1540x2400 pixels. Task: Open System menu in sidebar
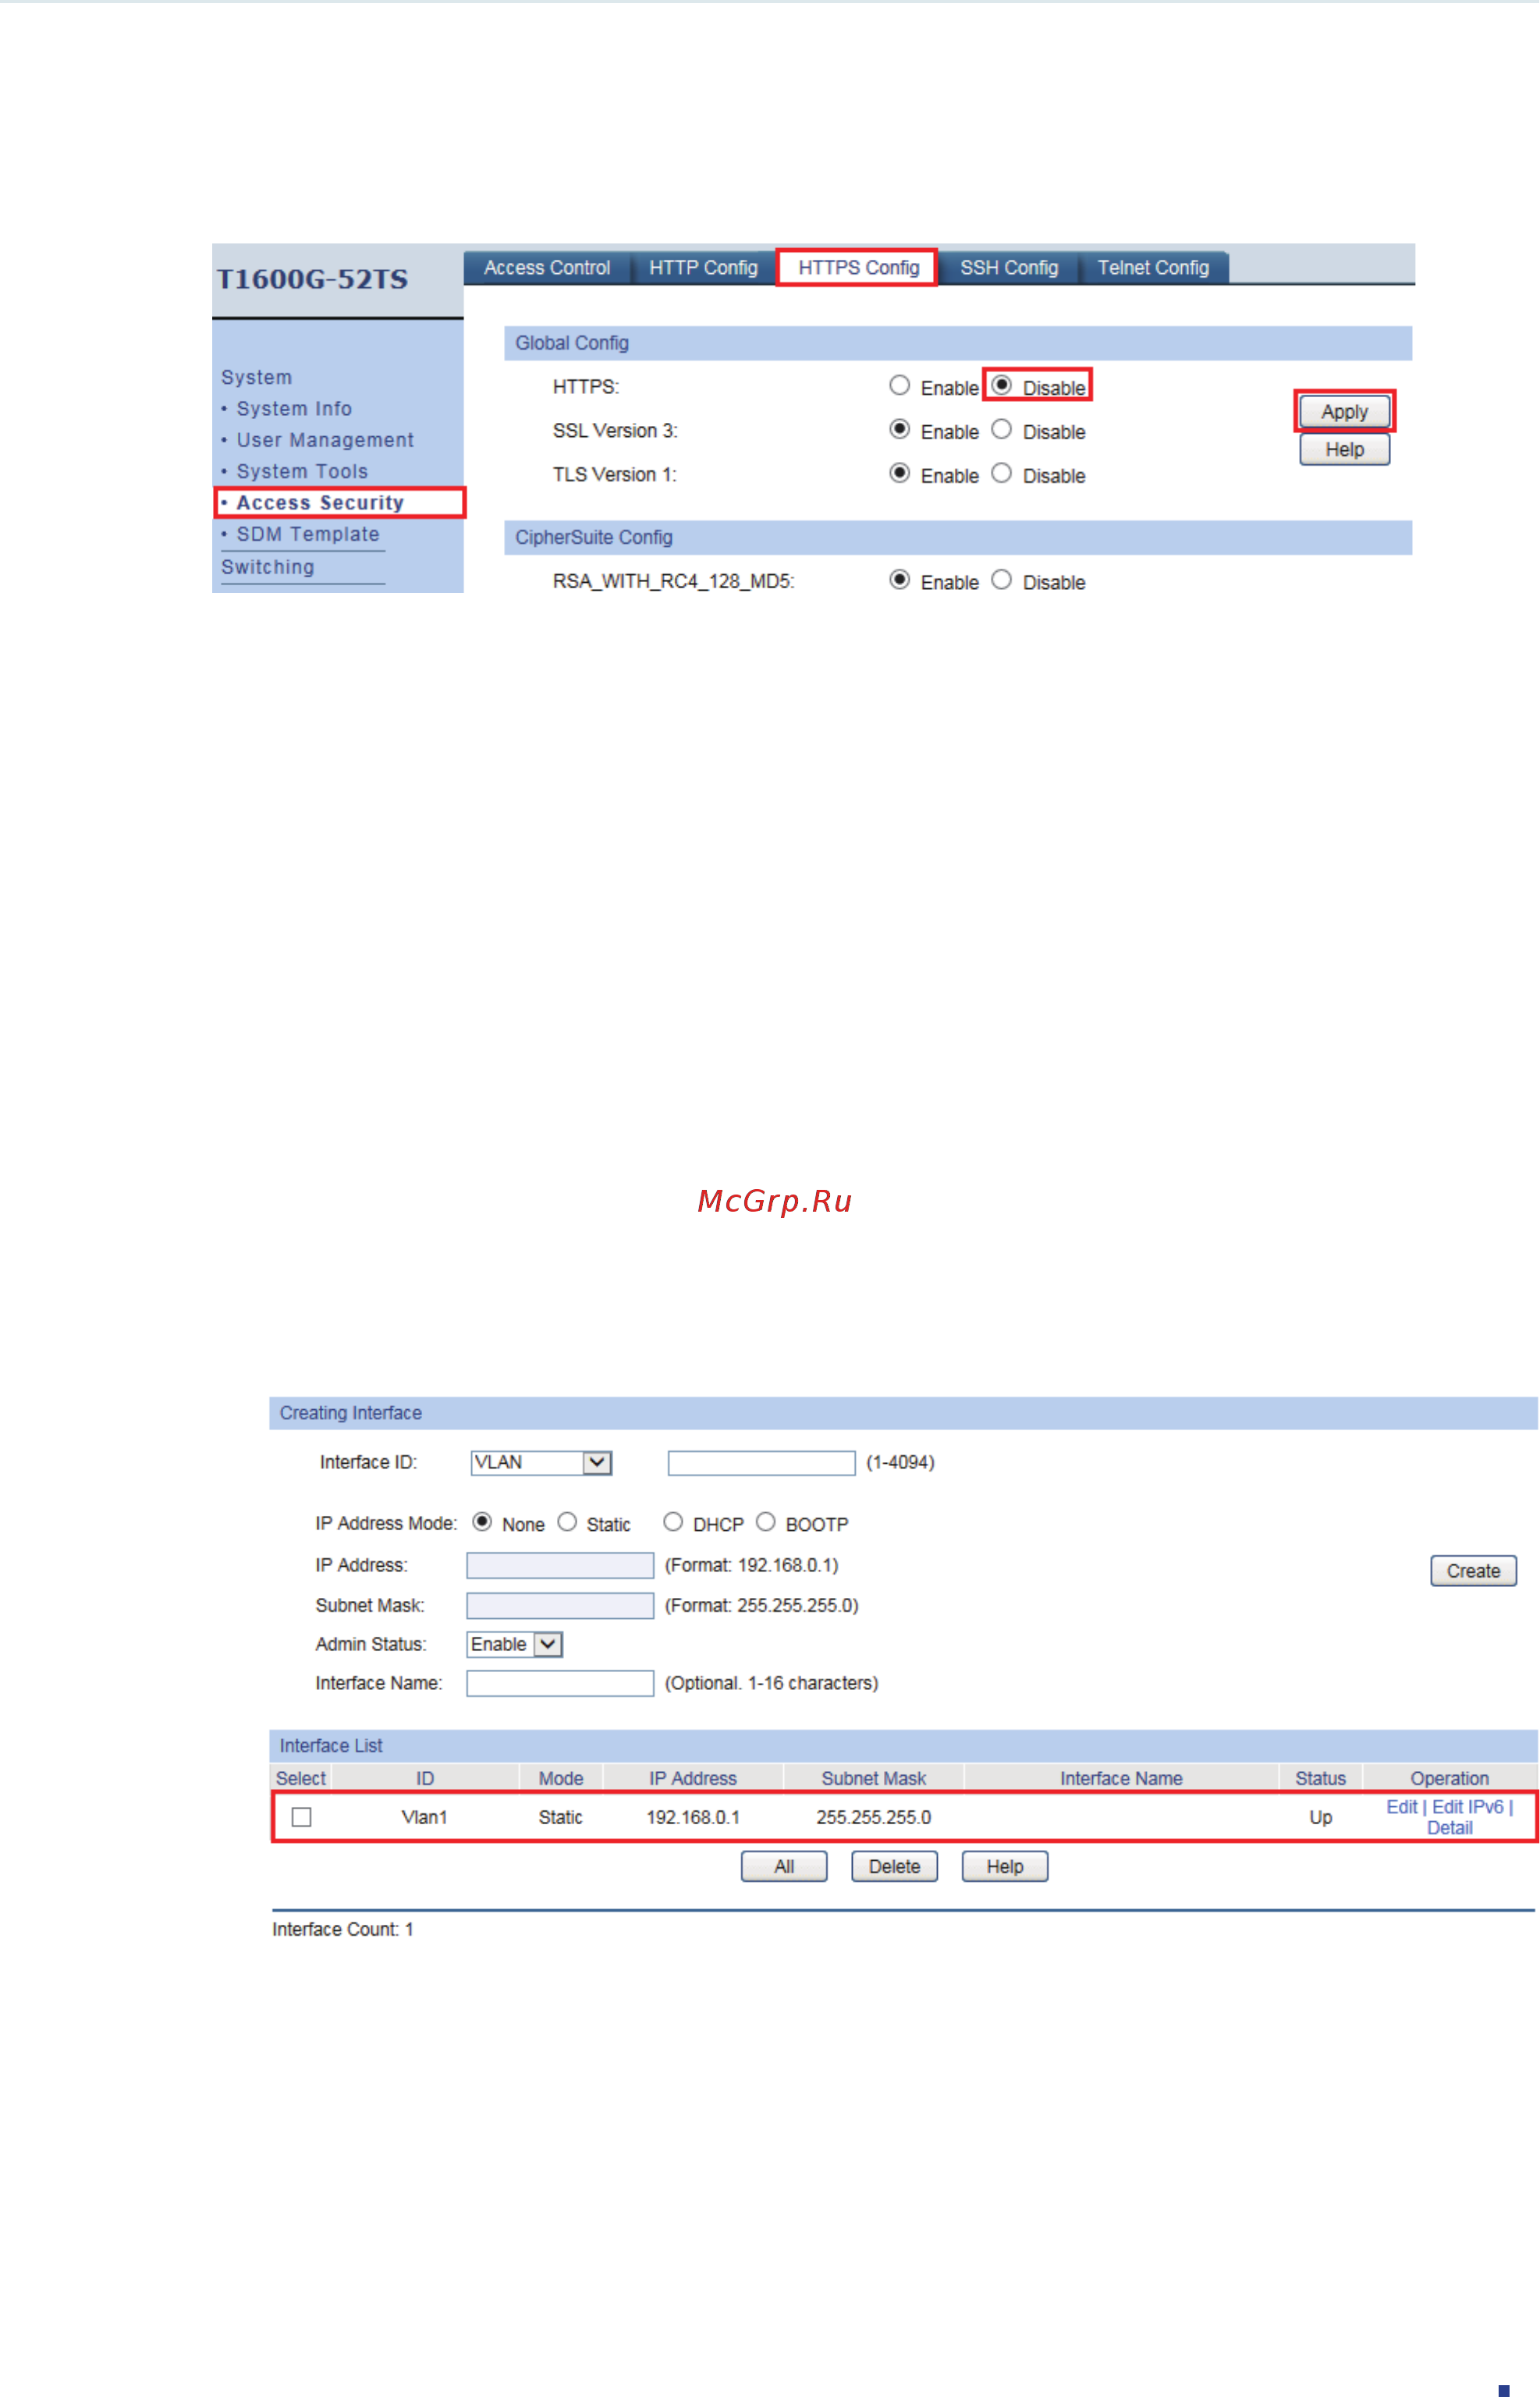click(x=257, y=377)
